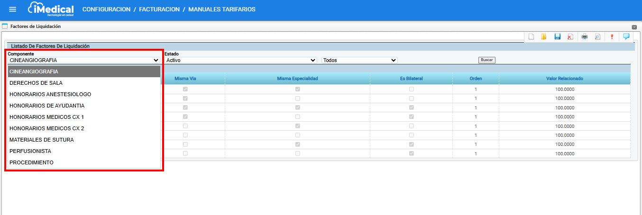The image size is (642, 215).
Task: Click the blue chat bubble icon
Action: point(626,36)
